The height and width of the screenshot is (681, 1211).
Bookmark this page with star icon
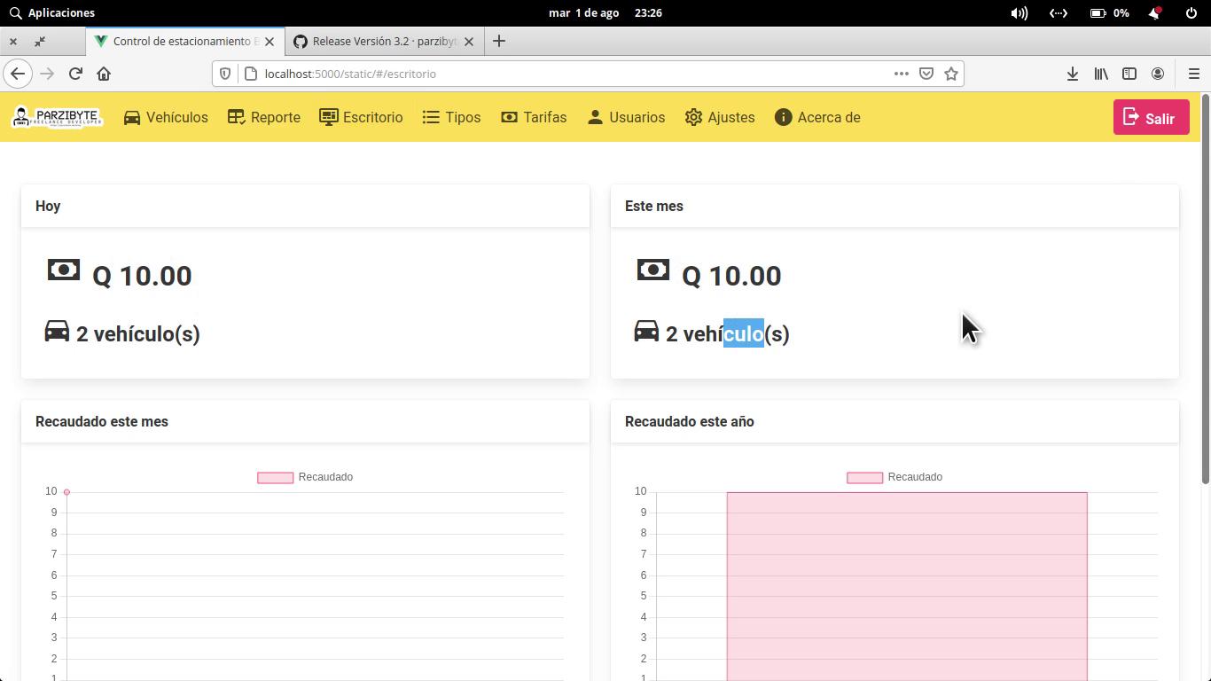point(951,74)
